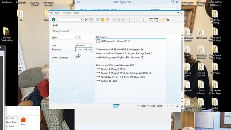Click the Create New Session icon
Image resolution: width=231 pixels, height=130 pixels.
151,20
